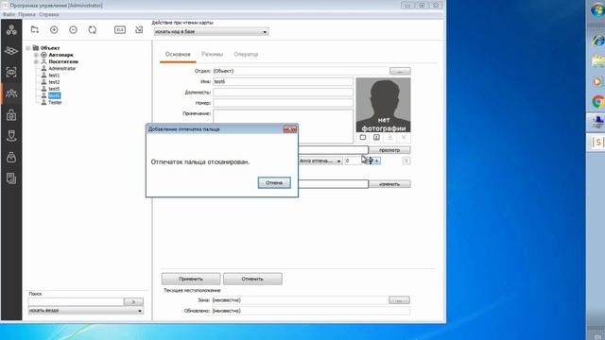Open the stamp badge sidebar section
605x340 pixels.
click(11, 136)
